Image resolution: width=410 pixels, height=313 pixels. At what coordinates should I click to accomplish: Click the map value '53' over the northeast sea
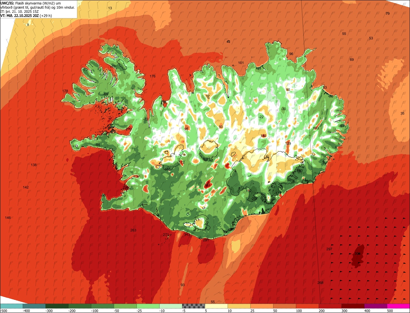371,38
